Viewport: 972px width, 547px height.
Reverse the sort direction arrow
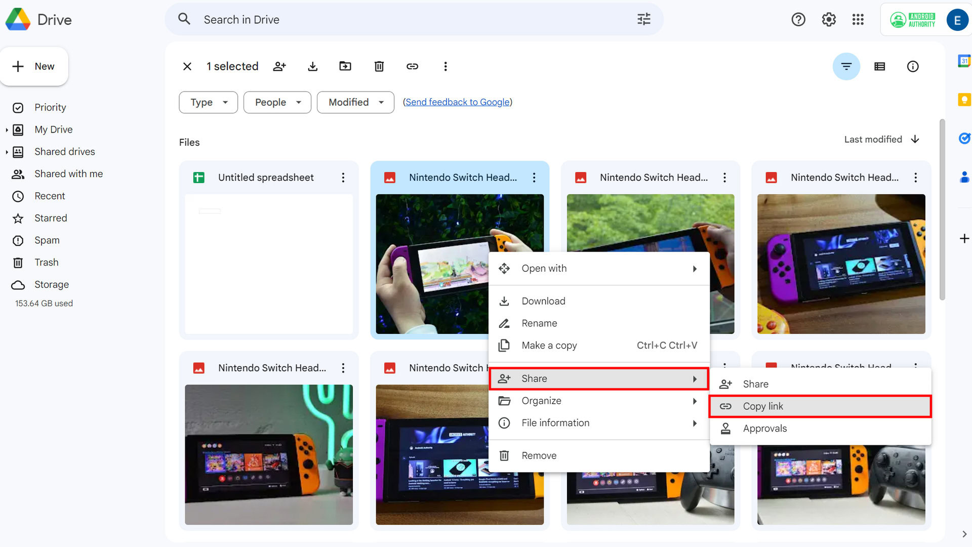(915, 139)
